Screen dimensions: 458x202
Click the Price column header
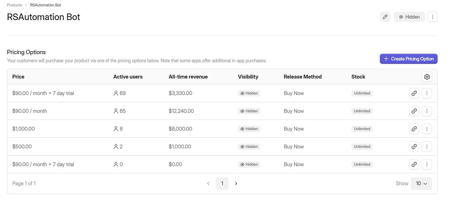coord(18,77)
